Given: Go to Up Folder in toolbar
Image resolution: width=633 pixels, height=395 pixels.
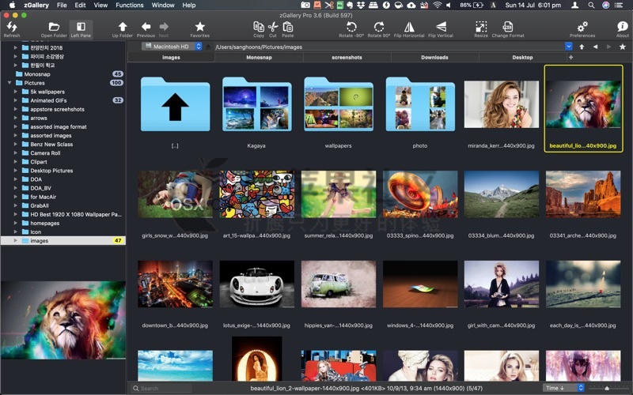Looking at the screenshot, I should (123, 29).
